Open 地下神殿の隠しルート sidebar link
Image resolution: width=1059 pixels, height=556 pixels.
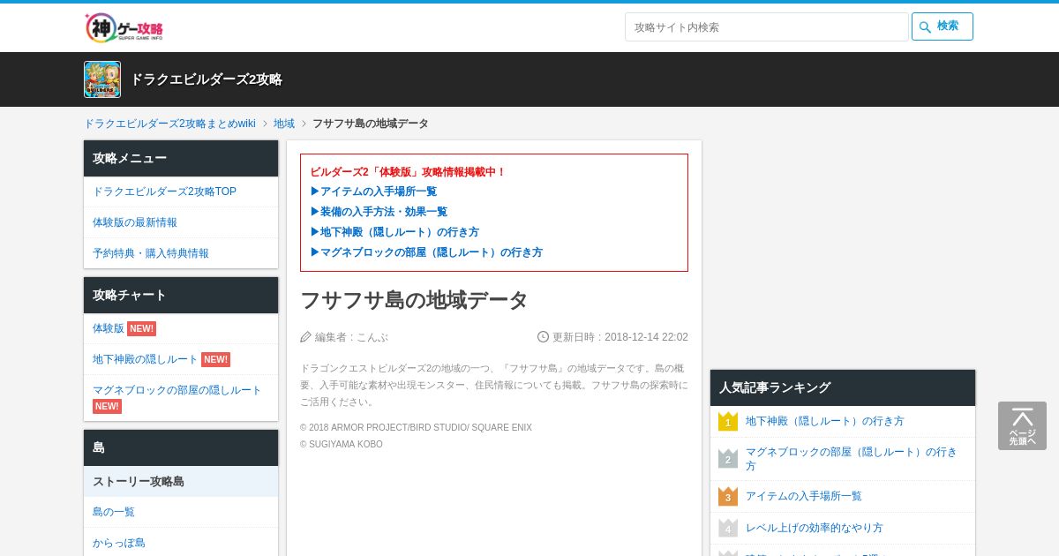146,359
